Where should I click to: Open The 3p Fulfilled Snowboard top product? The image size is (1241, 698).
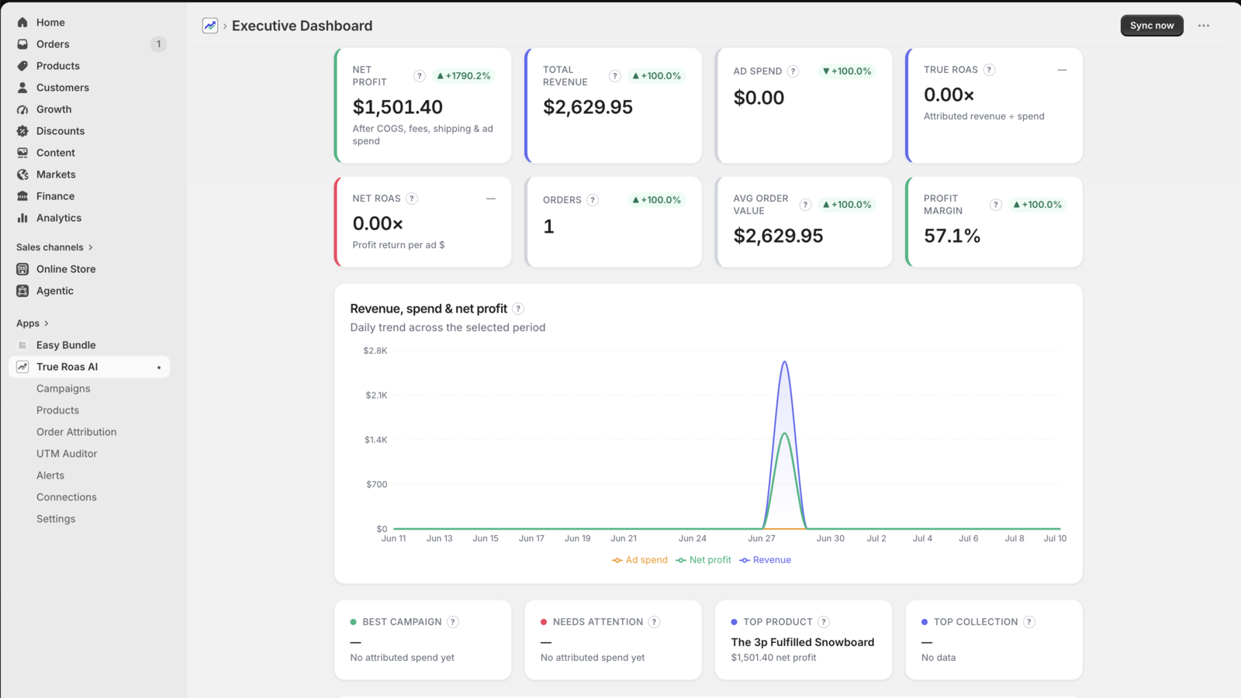click(x=803, y=642)
